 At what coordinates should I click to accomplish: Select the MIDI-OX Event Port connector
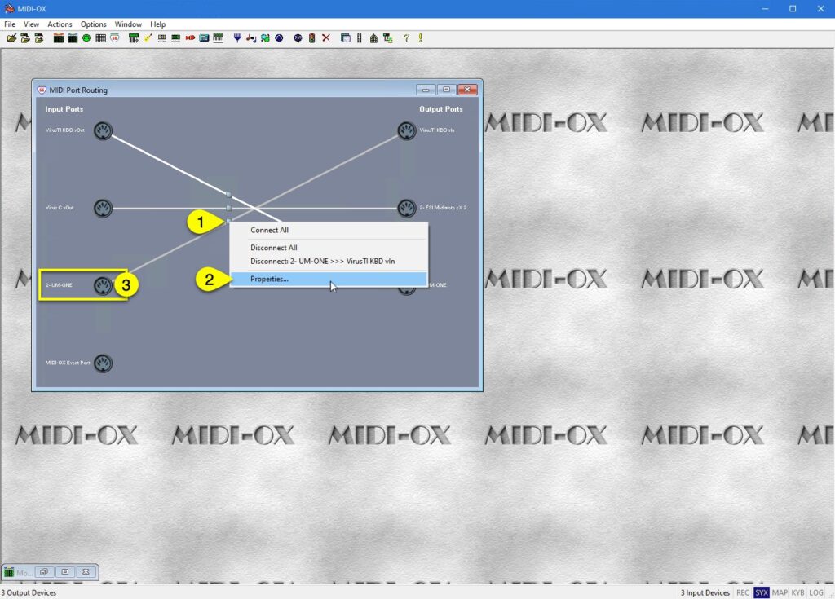coord(103,363)
